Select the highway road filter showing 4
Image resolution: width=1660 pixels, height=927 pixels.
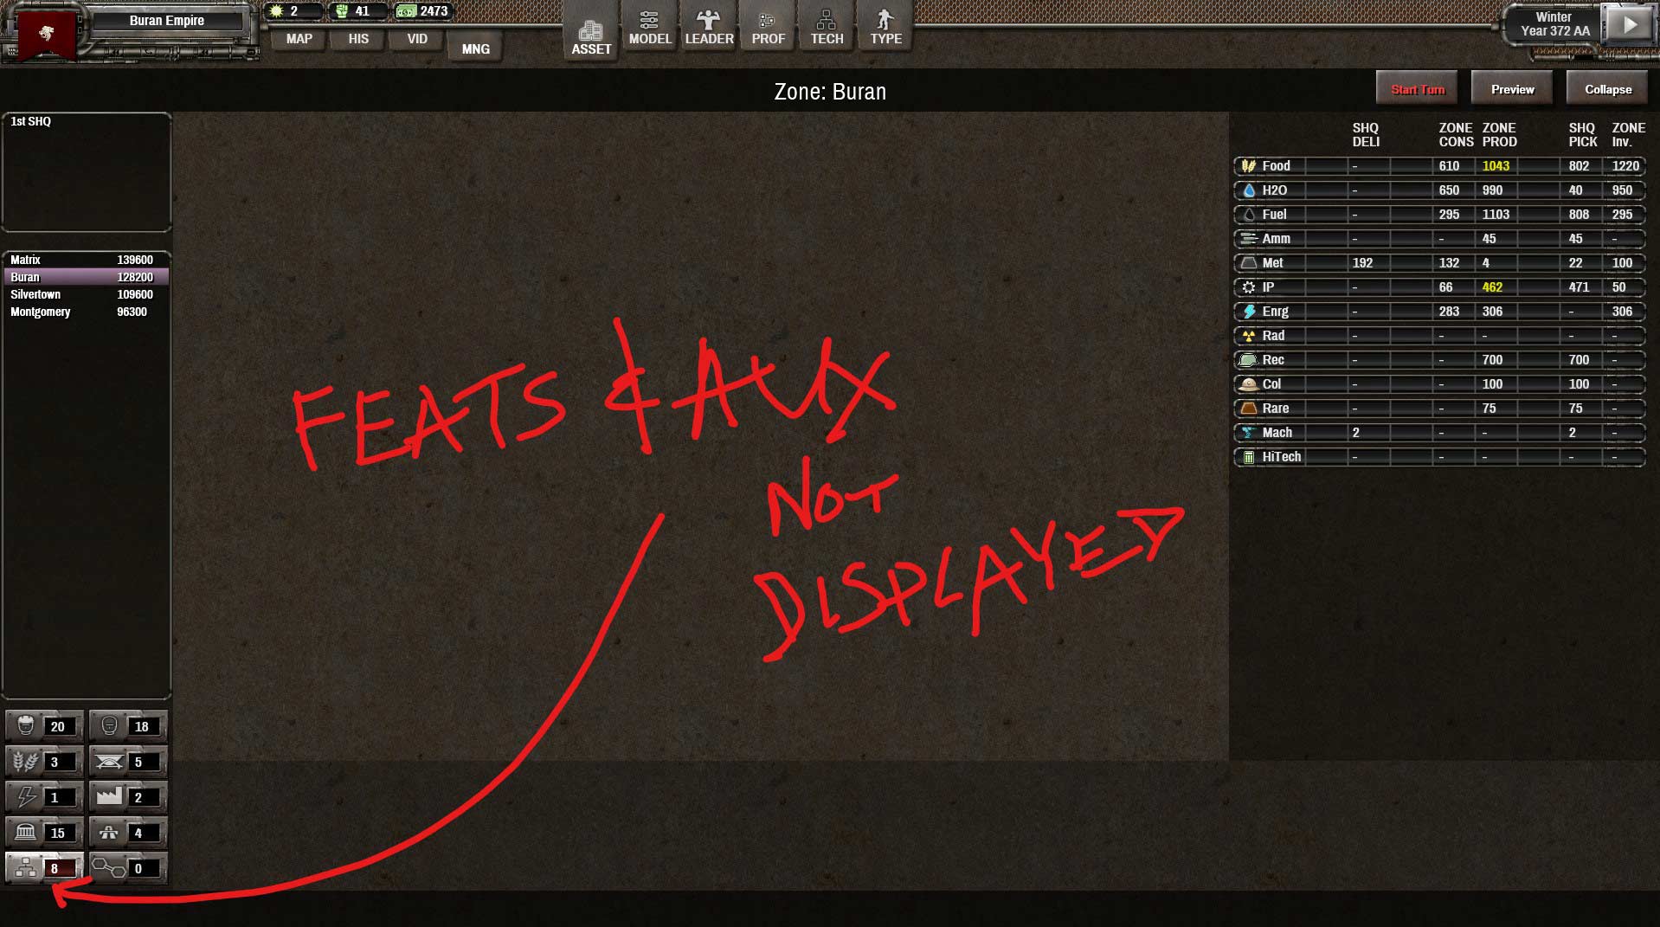click(128, 833)
